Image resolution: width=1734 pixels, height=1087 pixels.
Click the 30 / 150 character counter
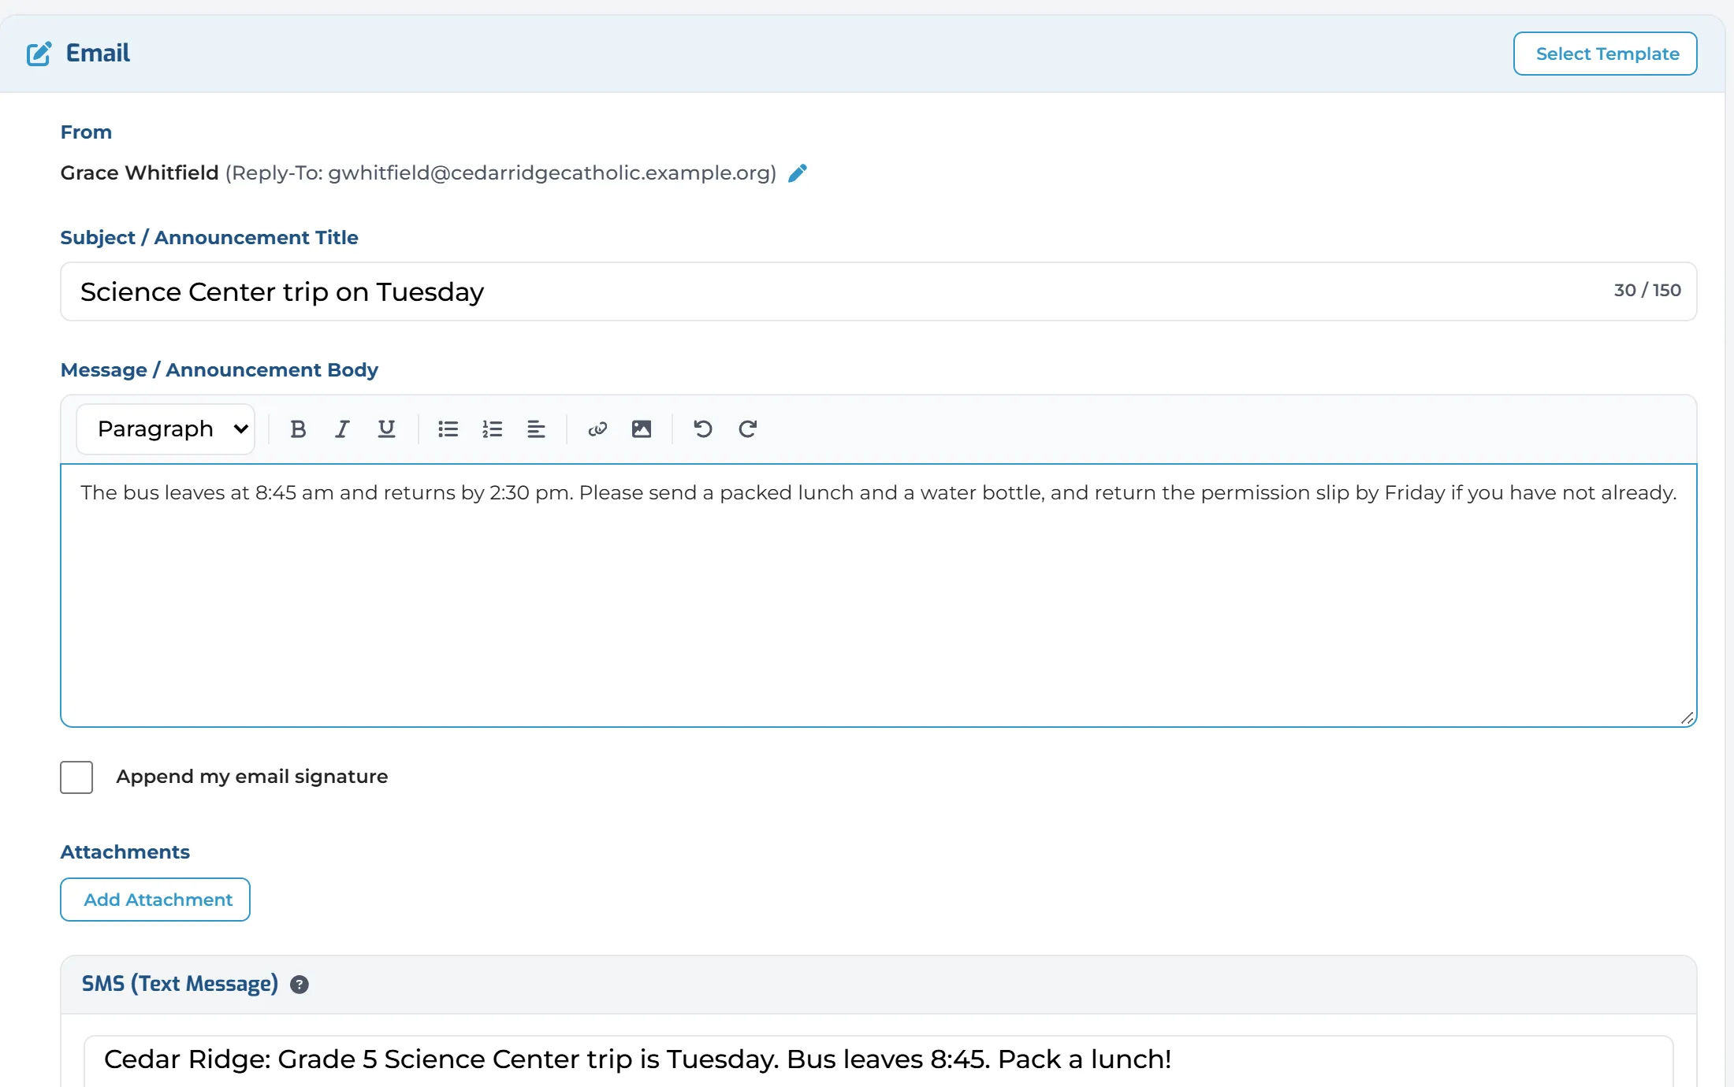click(1647, 291)
